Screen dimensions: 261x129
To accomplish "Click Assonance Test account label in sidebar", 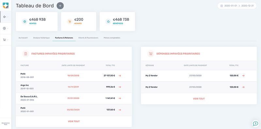I will 6,124.
